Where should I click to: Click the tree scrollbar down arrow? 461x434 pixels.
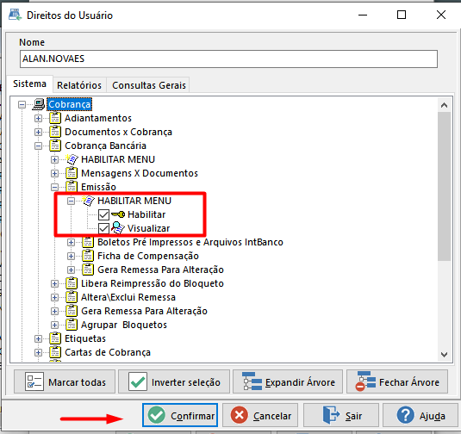[x=445, y=355]
